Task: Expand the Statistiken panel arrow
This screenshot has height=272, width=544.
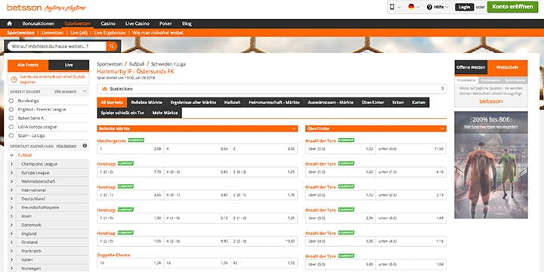Action: click(442, 89)
